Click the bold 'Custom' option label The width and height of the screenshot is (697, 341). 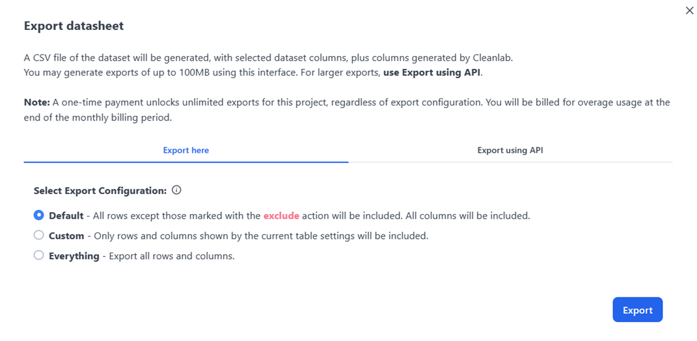point(66,236)
